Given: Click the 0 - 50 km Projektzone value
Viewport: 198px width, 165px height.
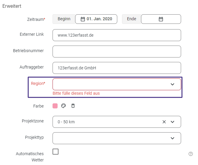Looking at the screenshot, I should 66,122.
